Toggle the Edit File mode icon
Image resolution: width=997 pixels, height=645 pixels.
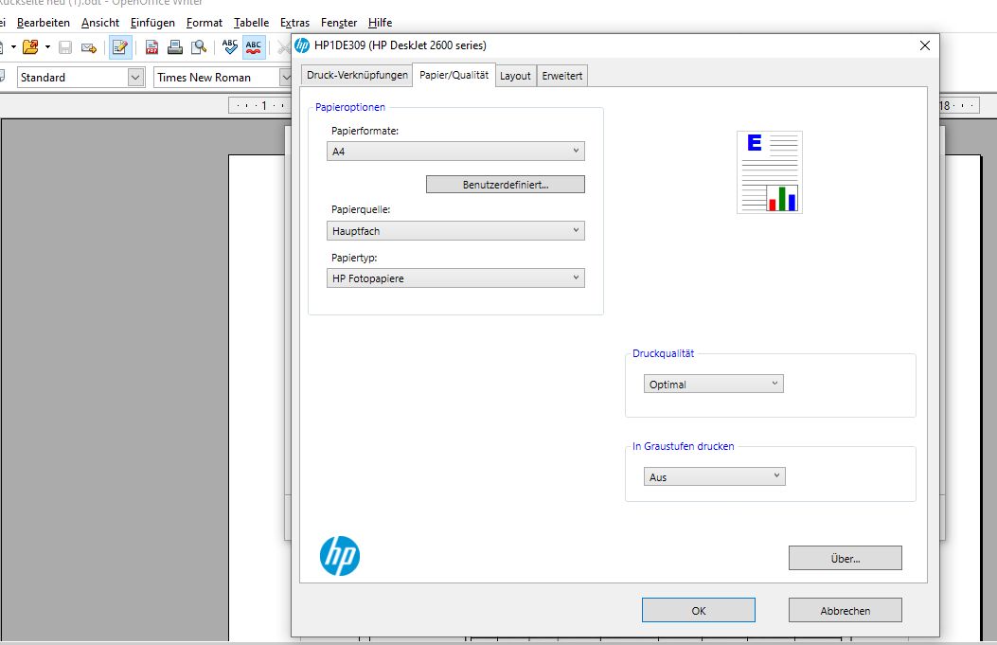point(120,47)
